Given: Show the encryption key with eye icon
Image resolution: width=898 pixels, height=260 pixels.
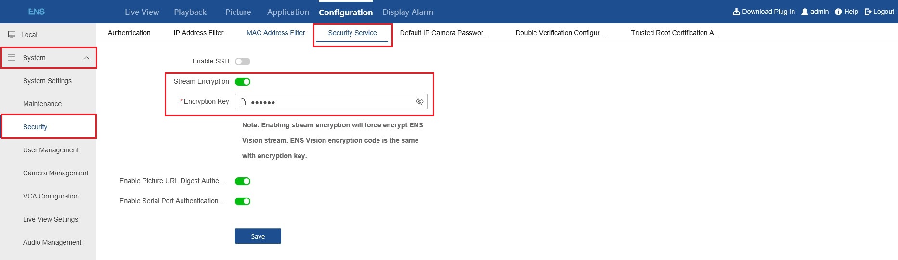Looking at the screenshot, I should (419, 101).
